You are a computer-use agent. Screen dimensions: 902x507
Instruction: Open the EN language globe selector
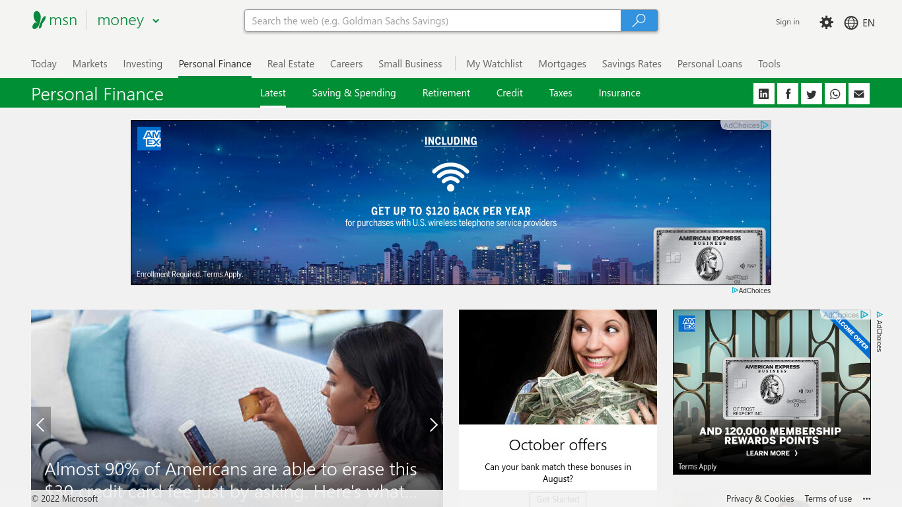860,22
